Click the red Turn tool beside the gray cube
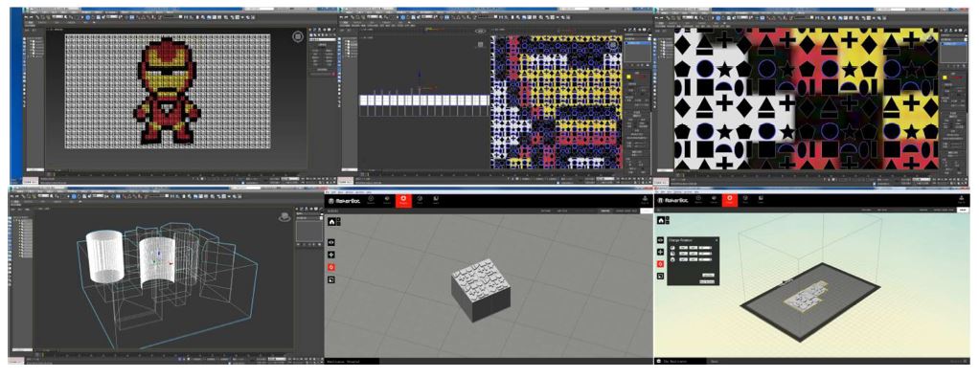Screen dimensions: 979x378 331,267
